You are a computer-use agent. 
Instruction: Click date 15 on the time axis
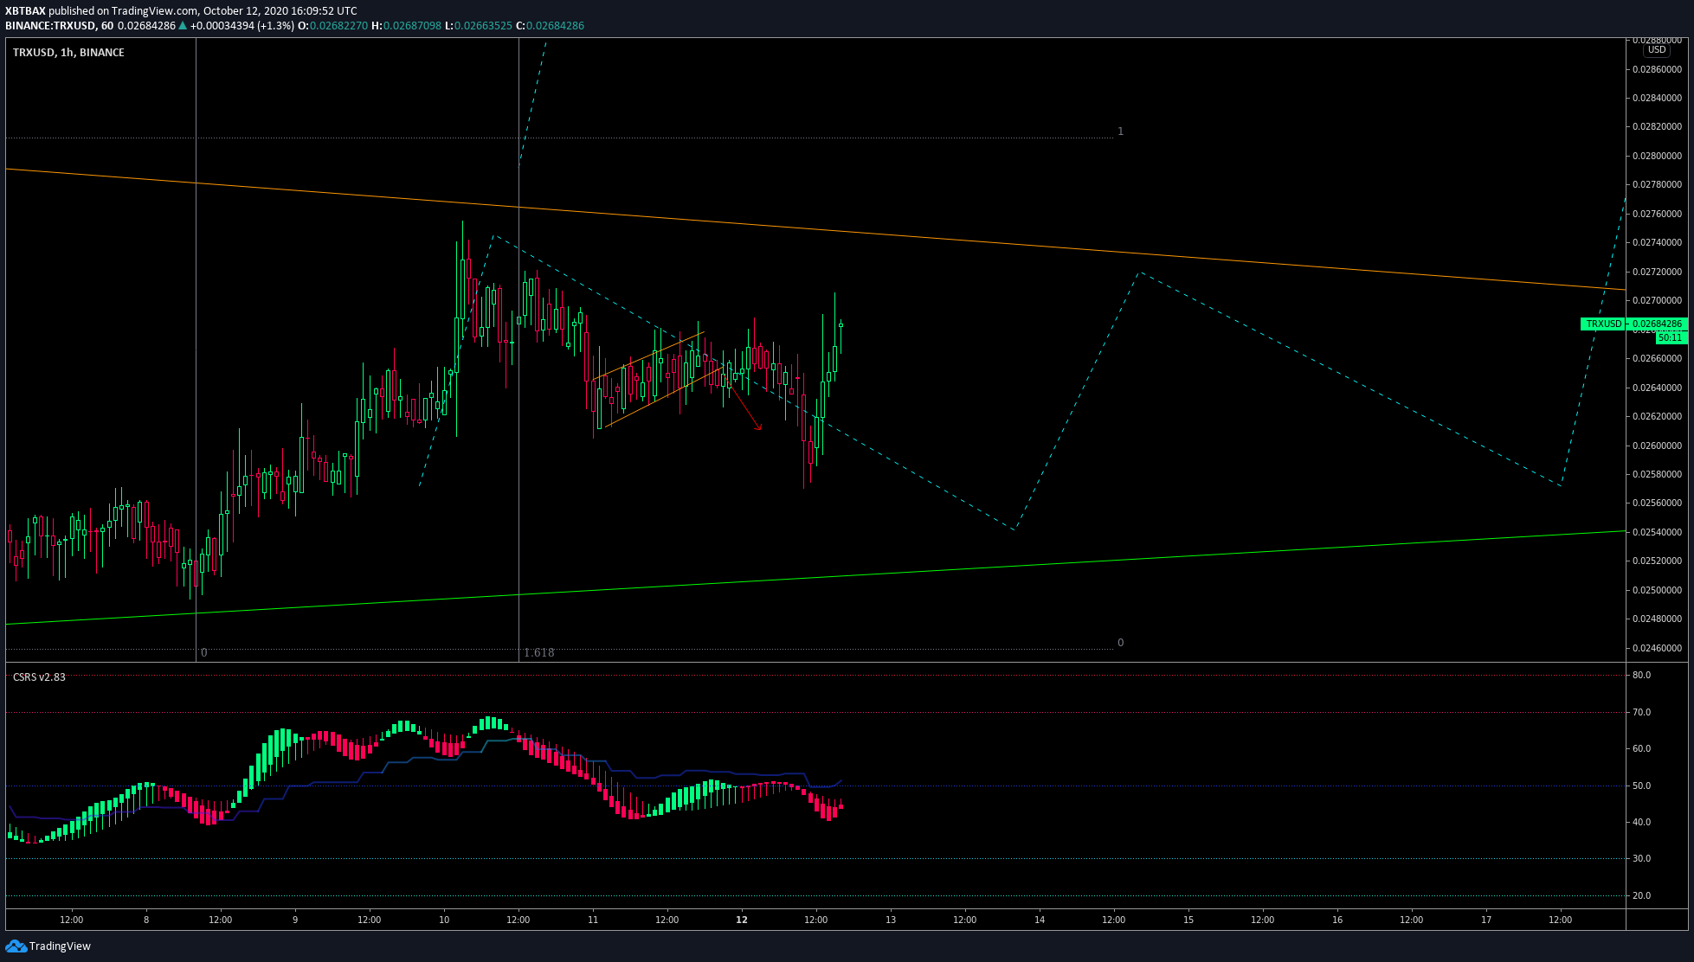[x=1188, y=920]
